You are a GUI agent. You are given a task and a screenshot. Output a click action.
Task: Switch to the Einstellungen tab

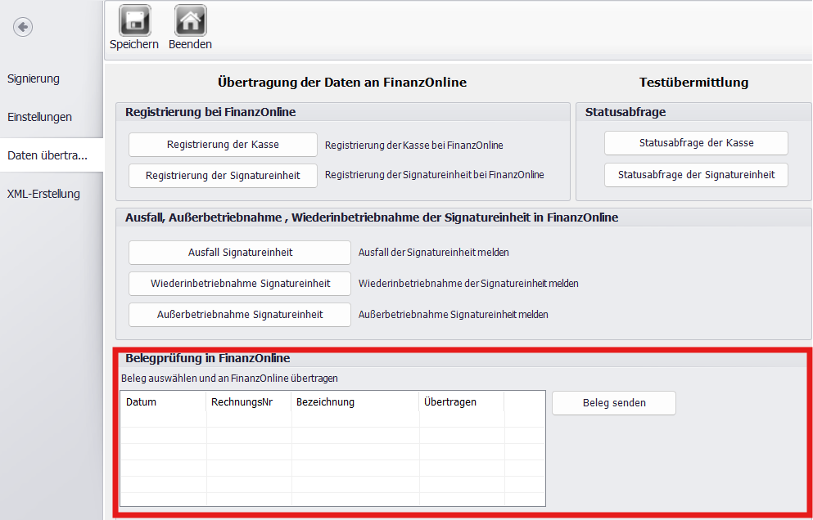pos(39,117)
